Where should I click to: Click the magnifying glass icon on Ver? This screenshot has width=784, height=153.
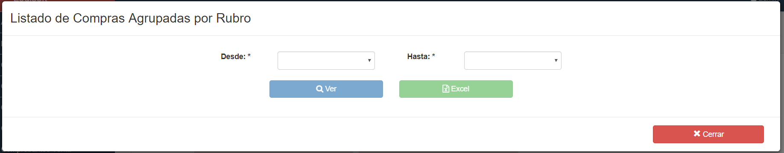319,89
